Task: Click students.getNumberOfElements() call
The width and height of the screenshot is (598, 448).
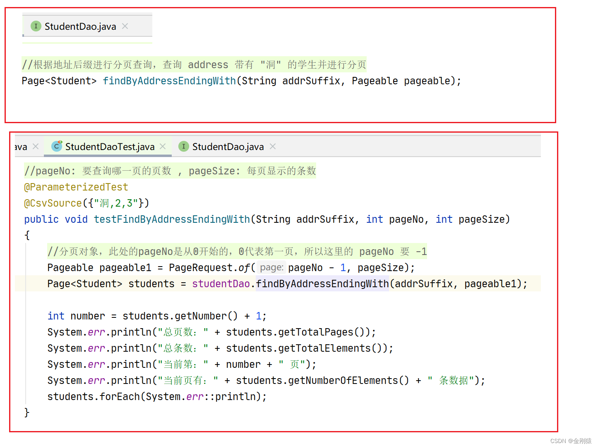Action: tap(322, 381)
